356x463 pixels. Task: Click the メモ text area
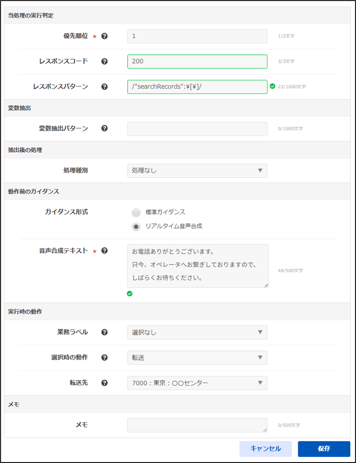pyautogui.click(x=197, y=425)
